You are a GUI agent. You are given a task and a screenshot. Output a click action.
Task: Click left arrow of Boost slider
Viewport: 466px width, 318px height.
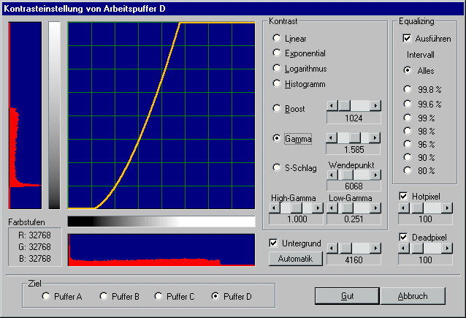coord(332,106)
